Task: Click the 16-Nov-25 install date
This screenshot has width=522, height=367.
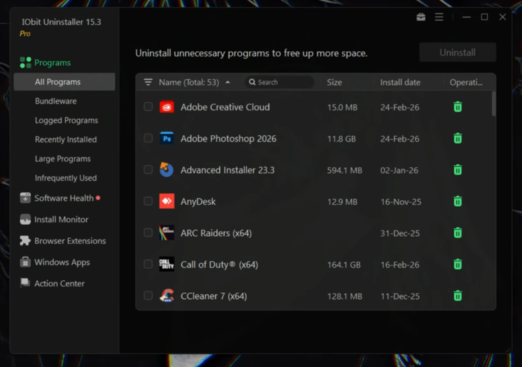Action: [401, 202]
